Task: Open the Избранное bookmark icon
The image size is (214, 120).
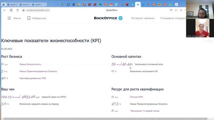Action: pos(29,18)
